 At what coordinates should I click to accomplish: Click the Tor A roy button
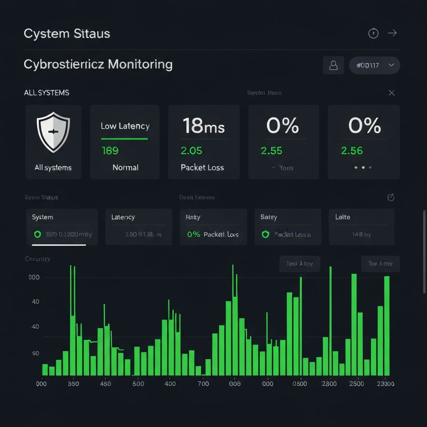(380, 264)
